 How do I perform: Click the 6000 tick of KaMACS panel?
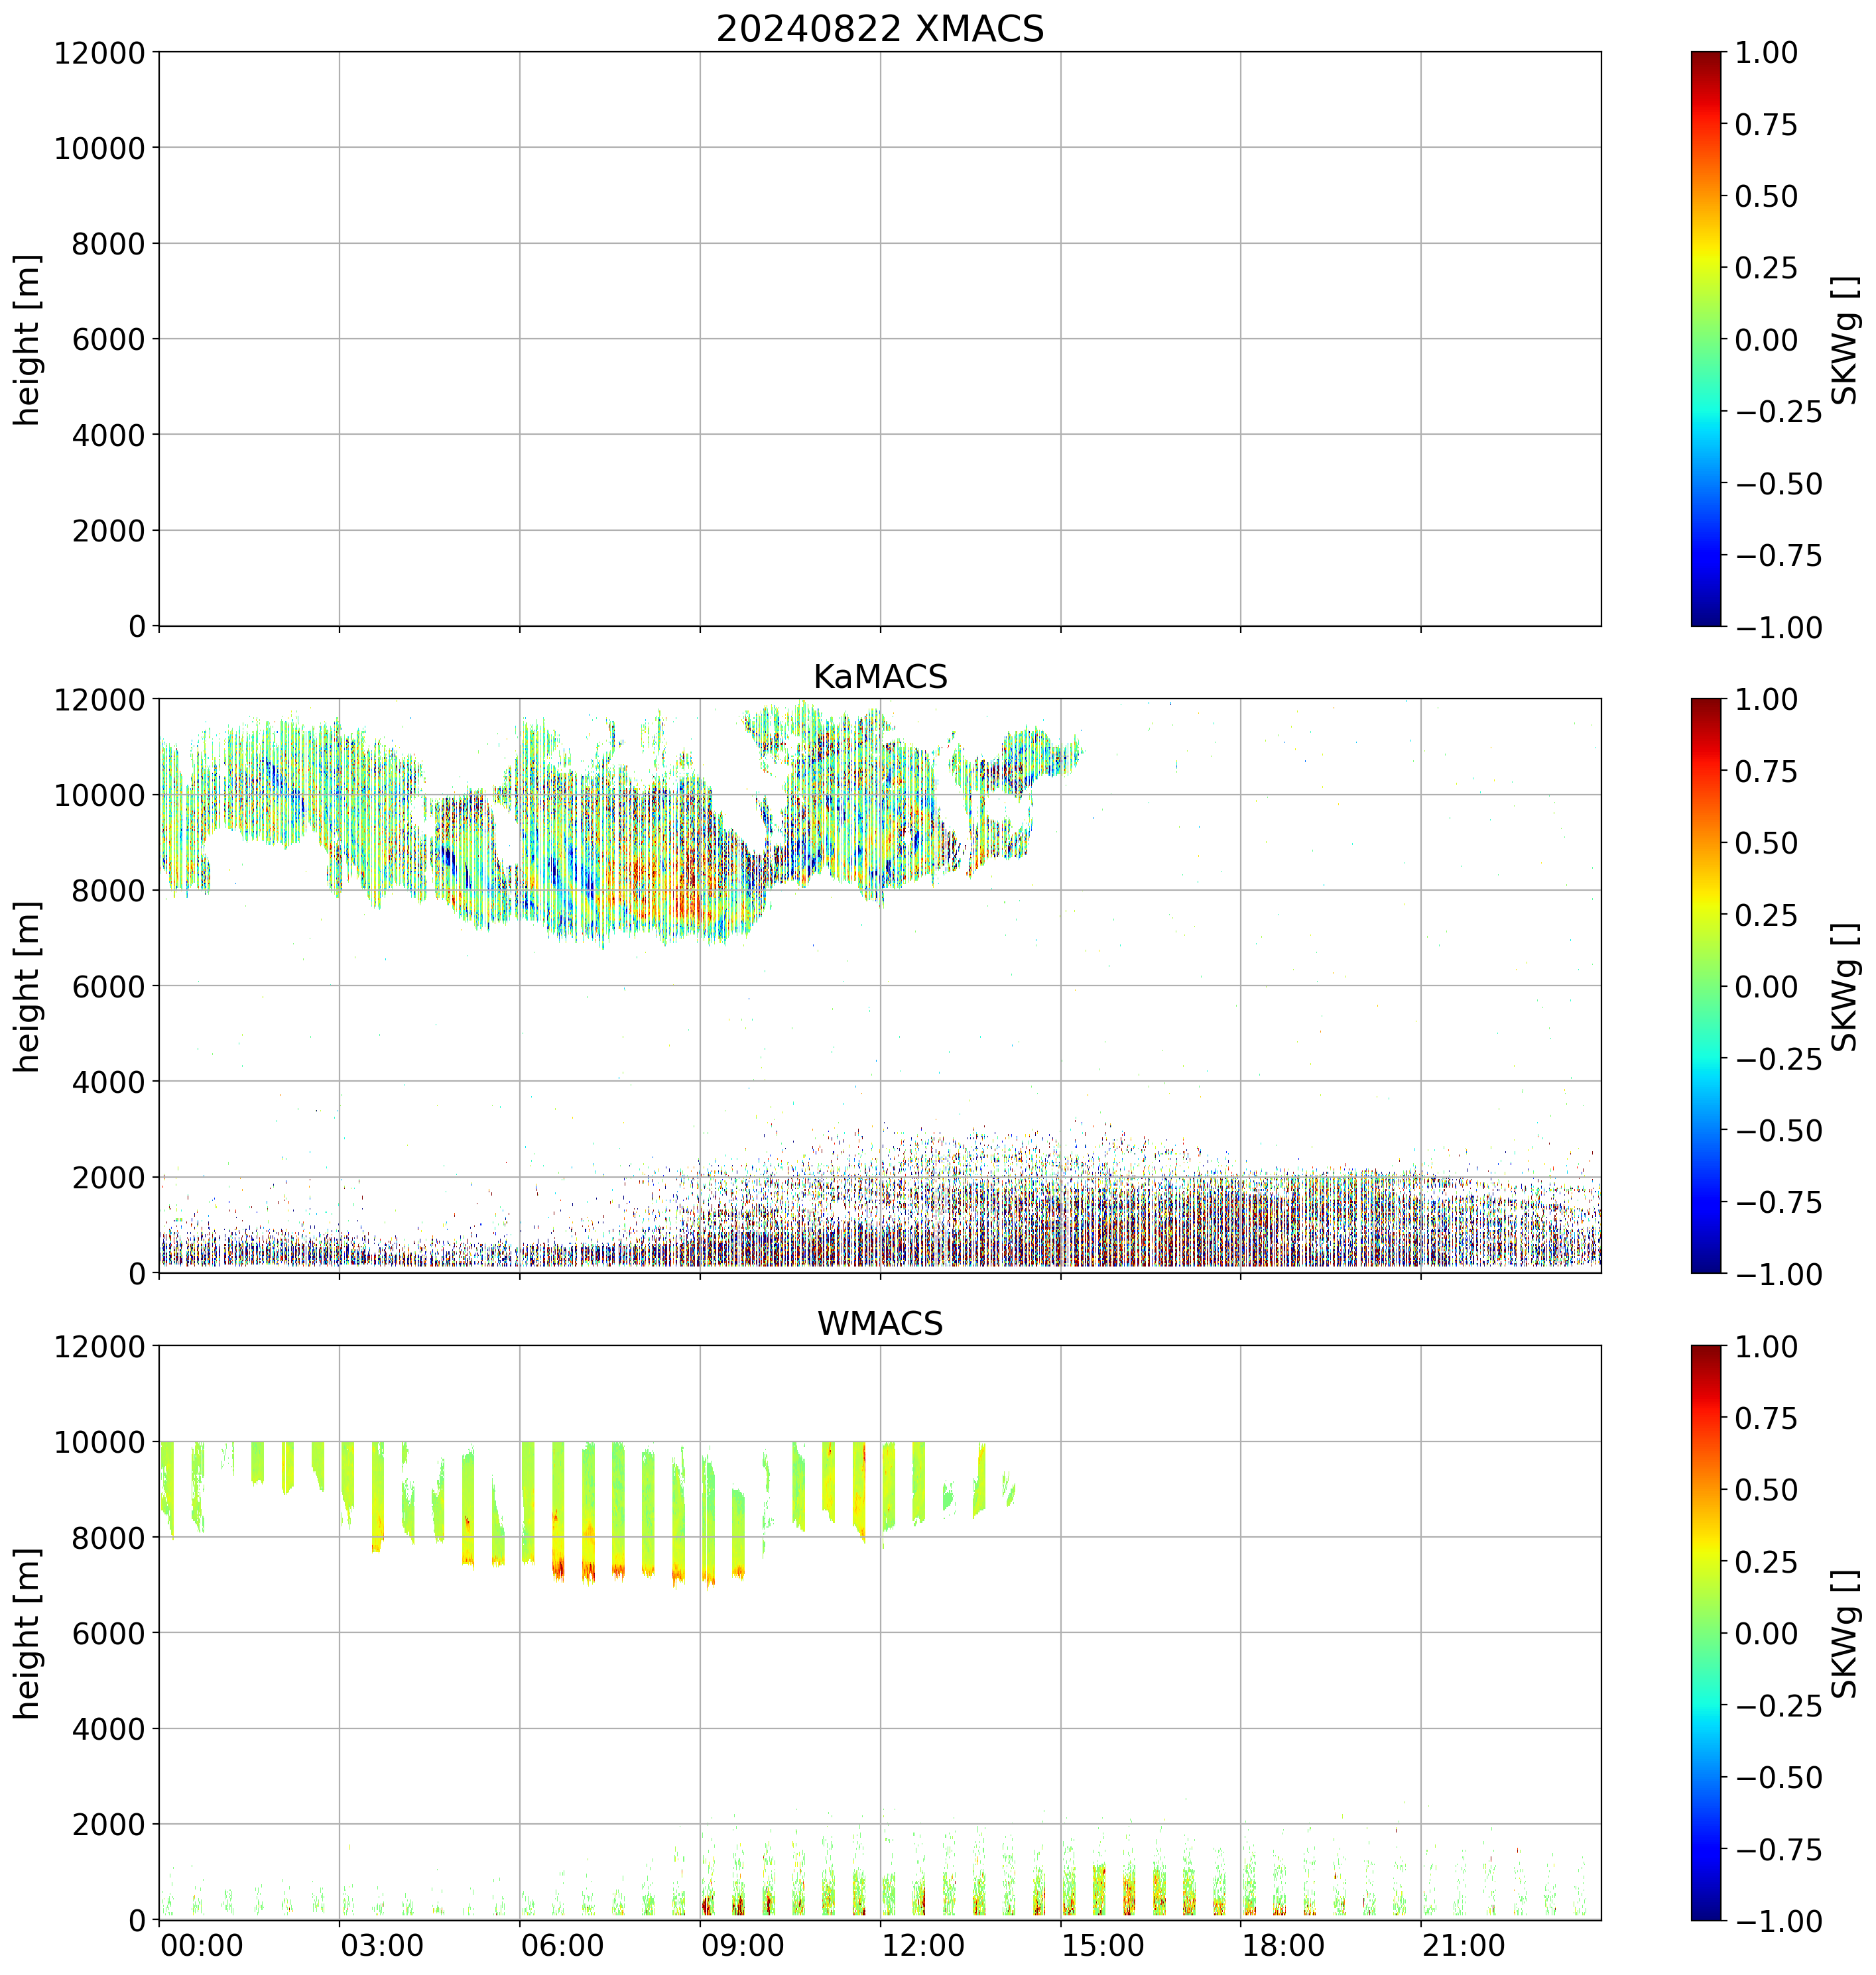(x=109, y=986)
